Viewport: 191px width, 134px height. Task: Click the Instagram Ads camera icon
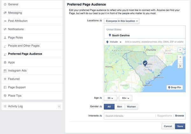(5, 71)
